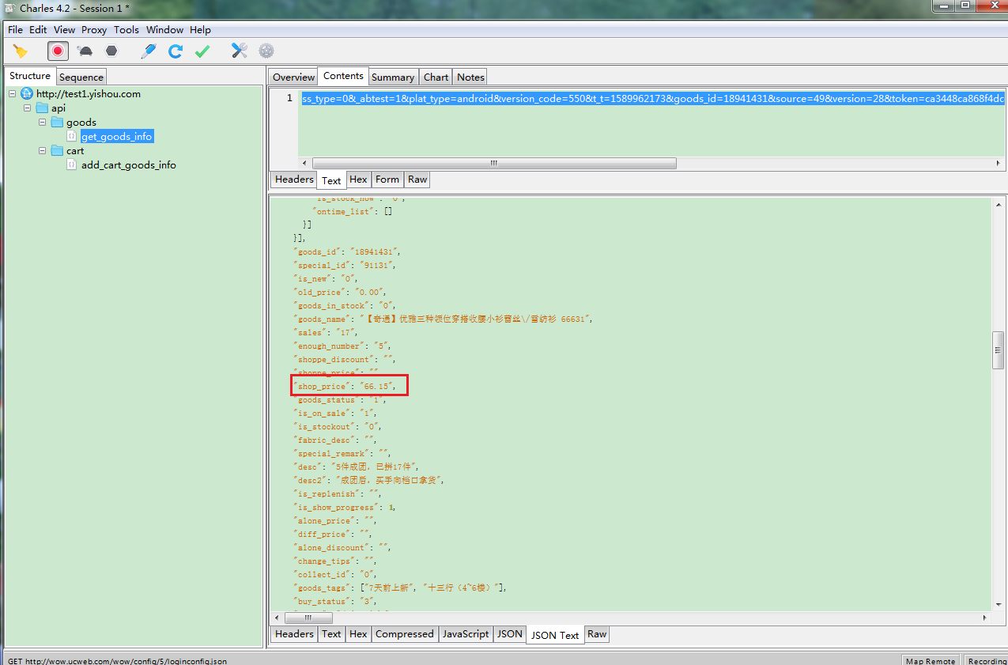Image resolution: width=1008 pixels, height=665 pixels.
Task: Repeat the request with the blue refresh icon
Action: 176,51
